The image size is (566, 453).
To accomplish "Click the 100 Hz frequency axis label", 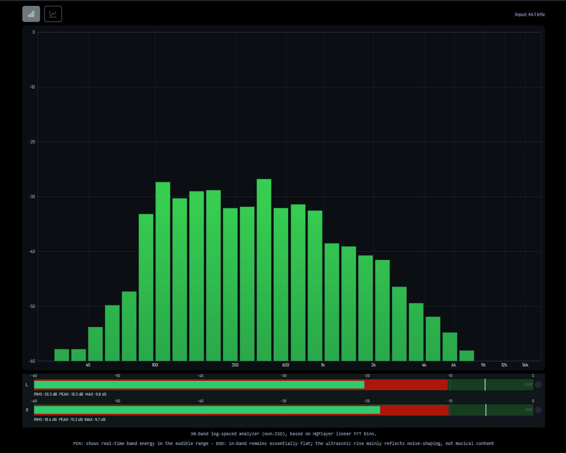I will pyautogui.click(x=155, y=365).
